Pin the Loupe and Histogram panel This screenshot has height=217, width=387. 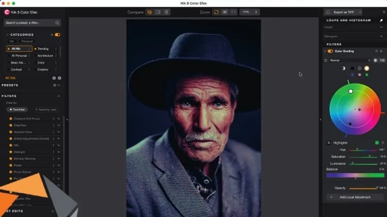coord(381,20)
